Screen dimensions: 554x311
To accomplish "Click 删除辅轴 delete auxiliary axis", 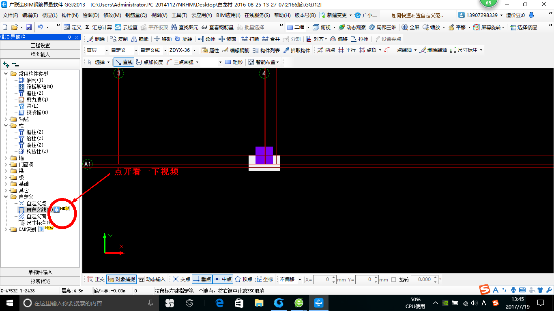I will 433,50.
